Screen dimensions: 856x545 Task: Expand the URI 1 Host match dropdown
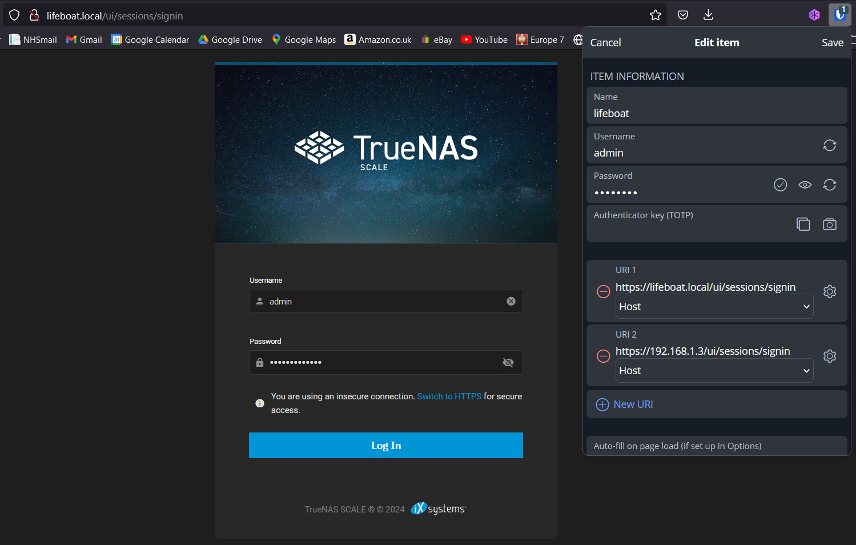pyautogui.click(x=714, y=306)
